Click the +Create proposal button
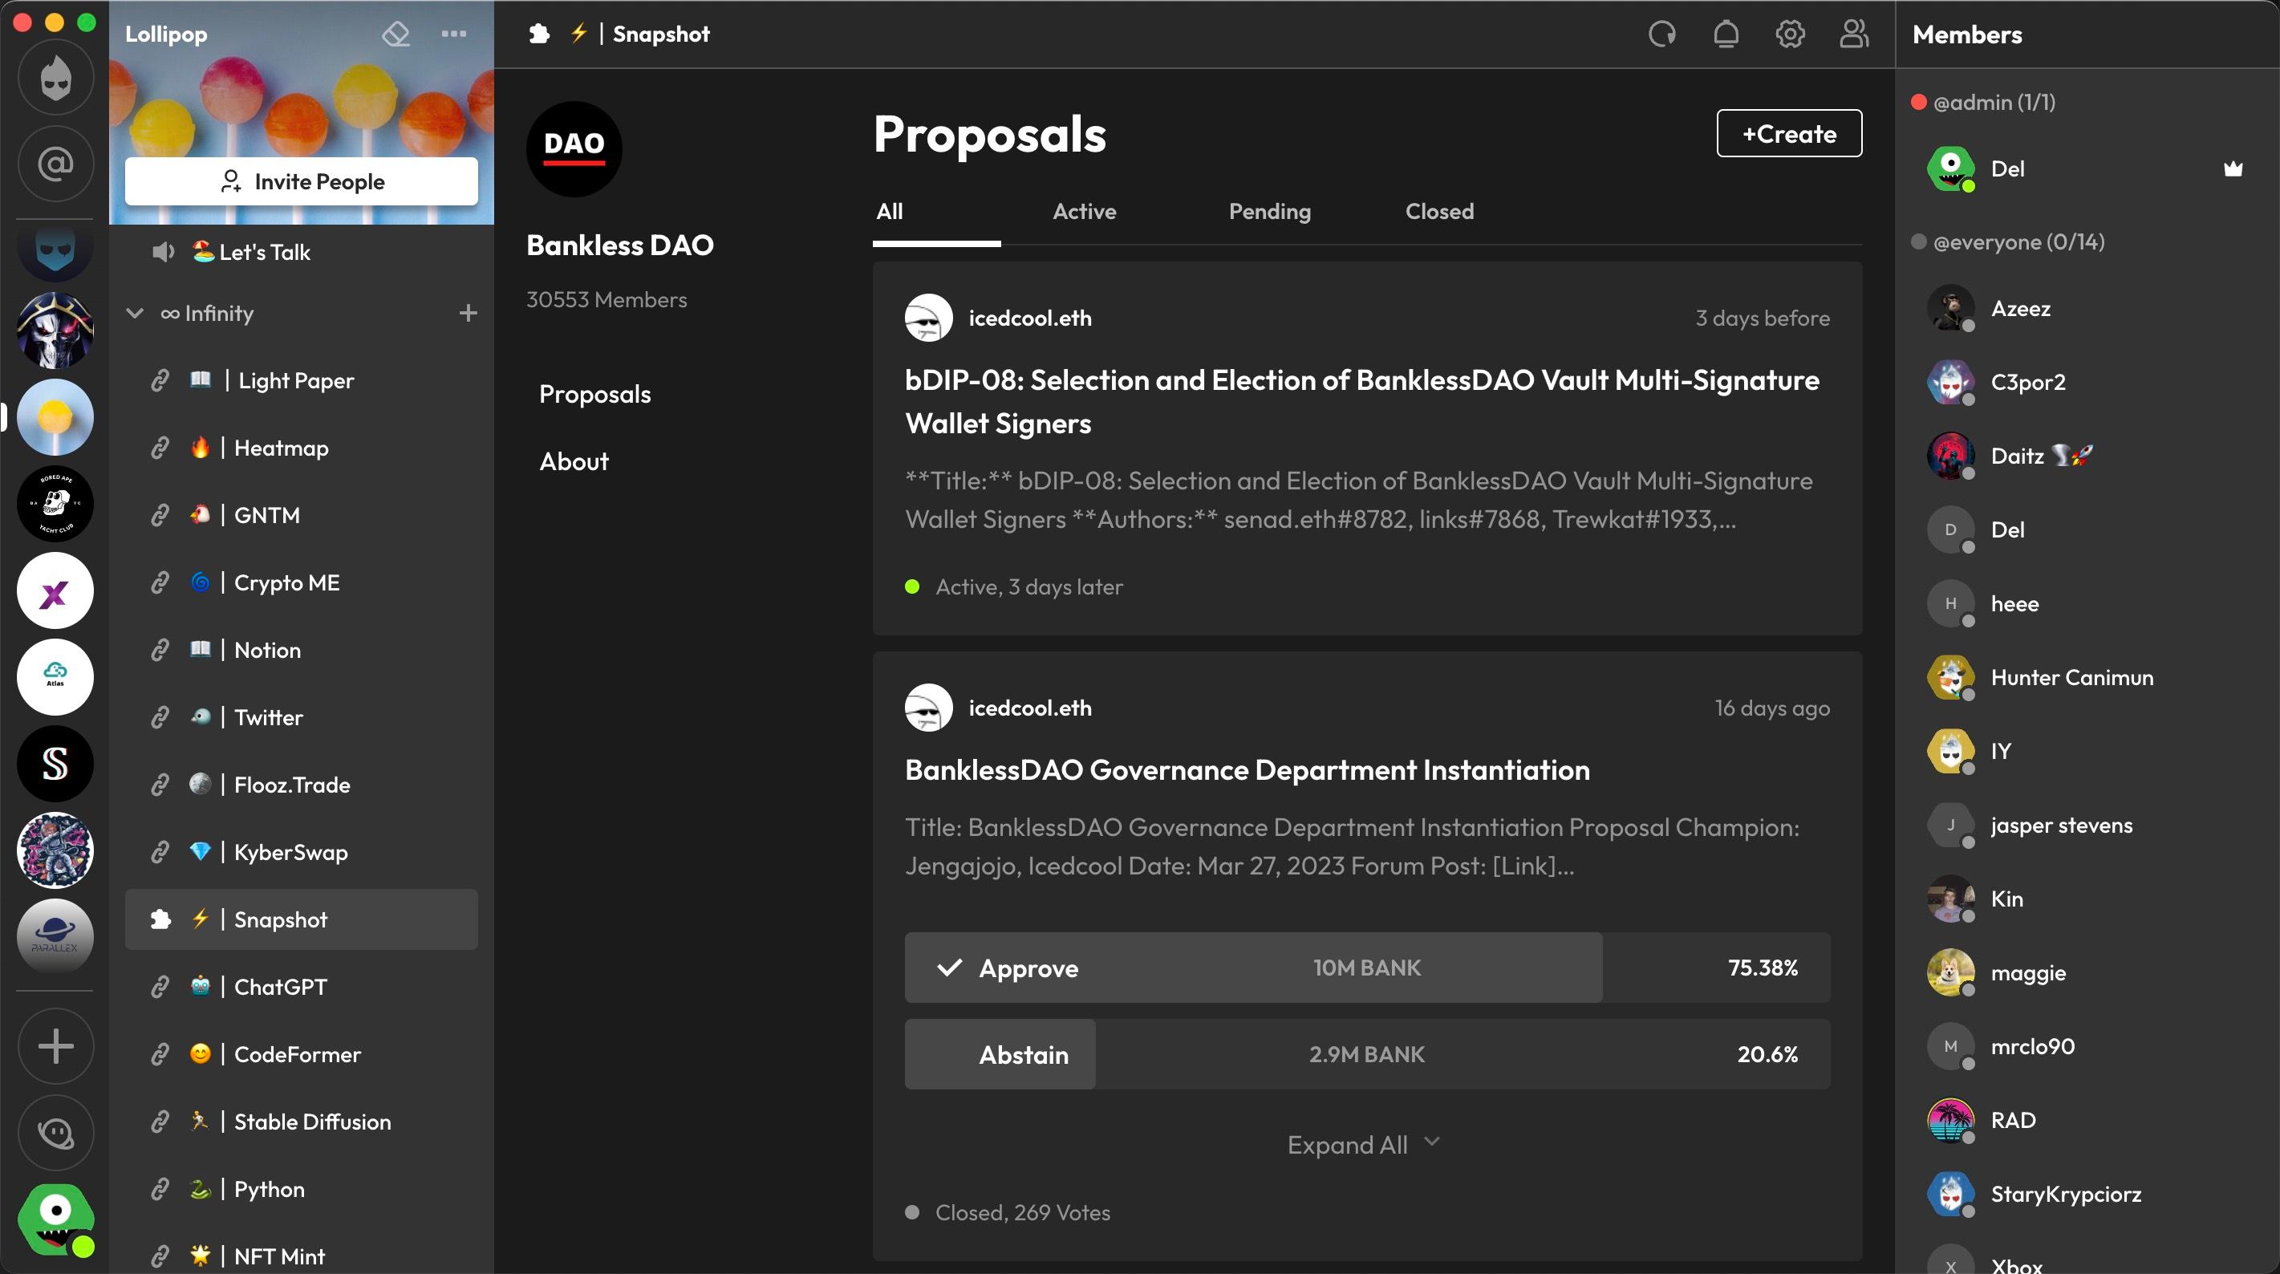This screenshot has width=2280, height=1274. tap(1789, 134)
